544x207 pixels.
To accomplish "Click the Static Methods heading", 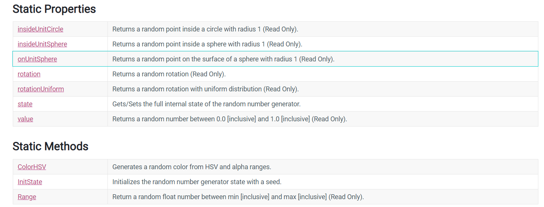I will coord(50,146).
